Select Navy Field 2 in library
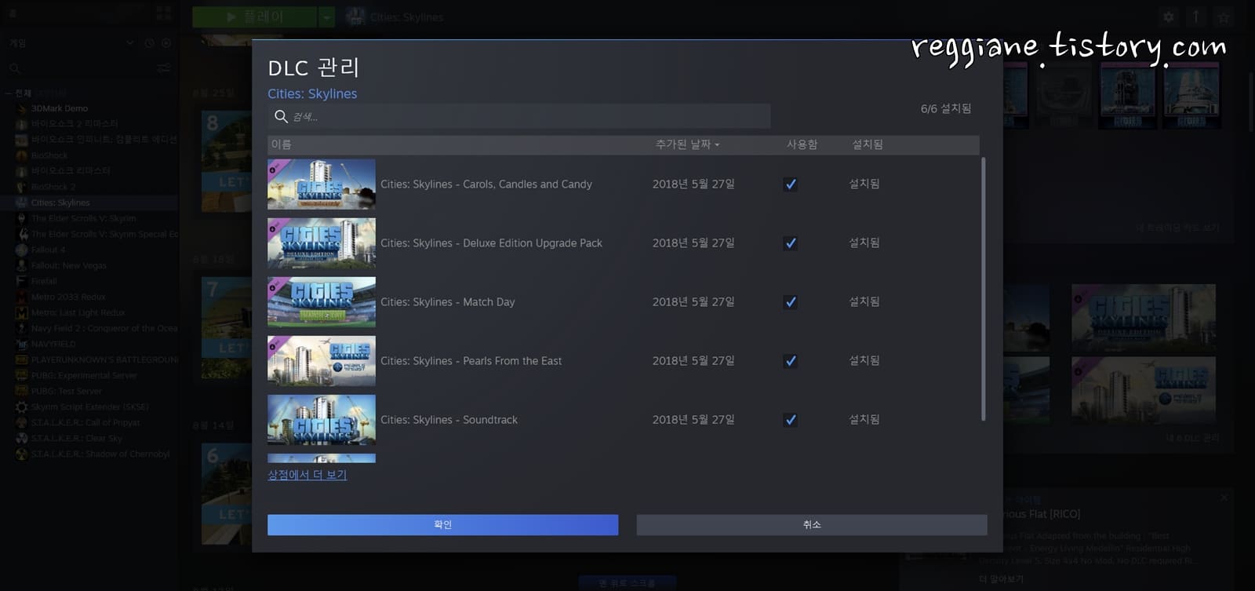 pos(104,328)
